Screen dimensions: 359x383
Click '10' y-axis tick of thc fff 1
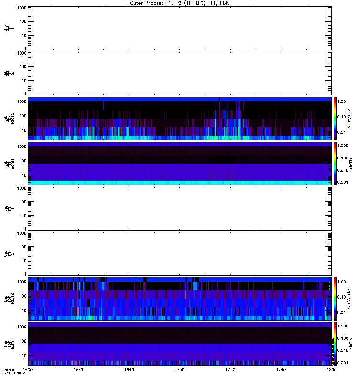(x=24, y=216)
